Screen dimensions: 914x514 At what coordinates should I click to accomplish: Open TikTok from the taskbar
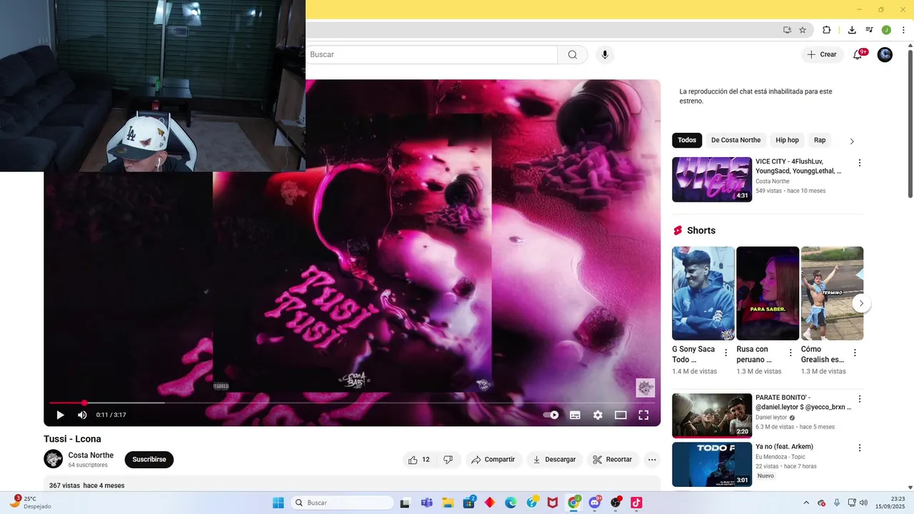coord(636,503)
